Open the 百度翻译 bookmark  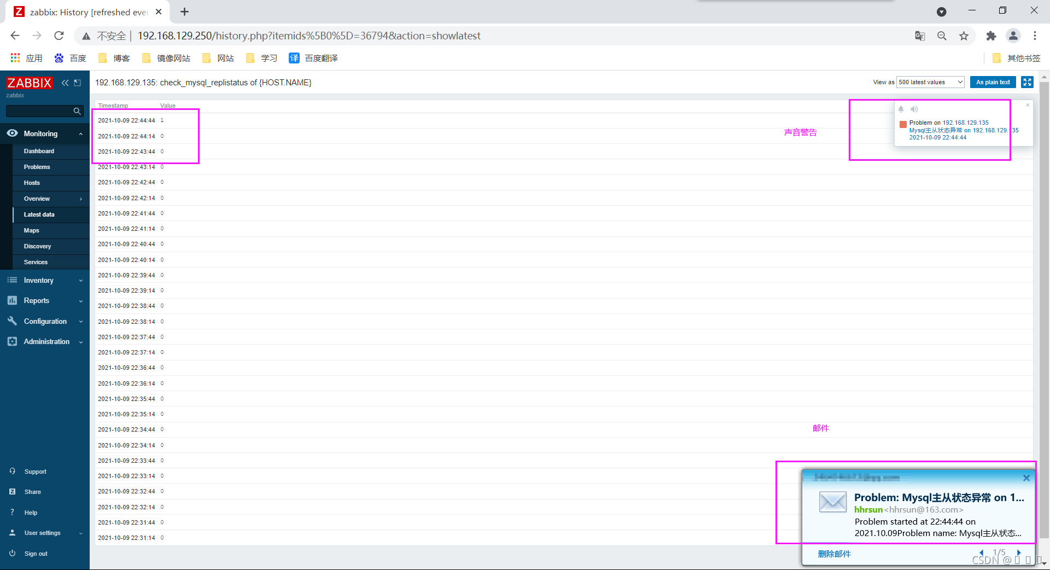pos(313,58)
